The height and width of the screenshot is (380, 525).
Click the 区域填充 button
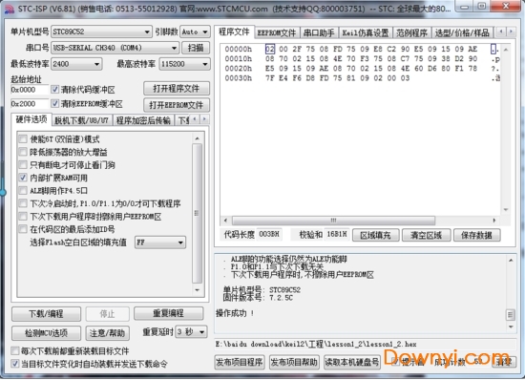pos(375,235)
